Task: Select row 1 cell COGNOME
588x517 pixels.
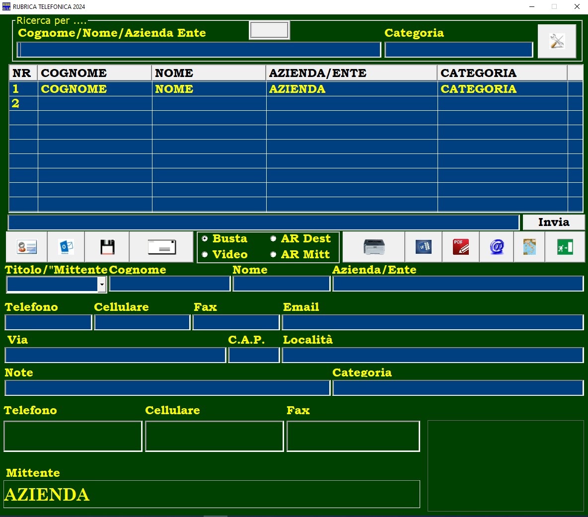Action: 95,89
